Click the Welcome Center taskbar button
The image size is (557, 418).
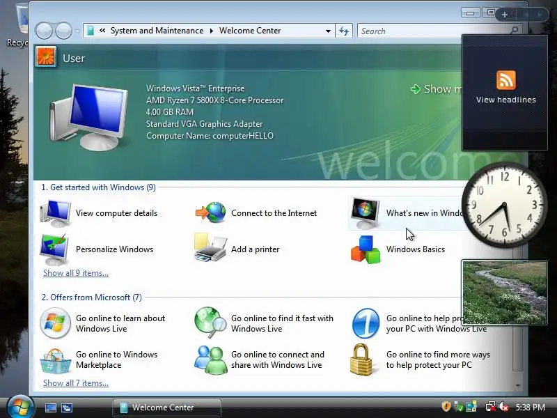pyautogui.click(x=167, y=408)
